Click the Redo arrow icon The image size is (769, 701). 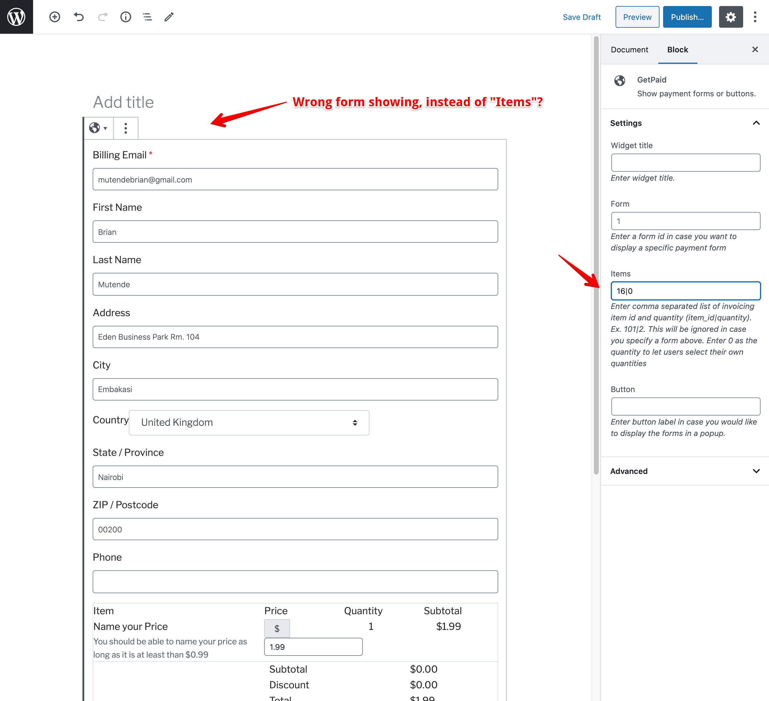click(102, 17)
